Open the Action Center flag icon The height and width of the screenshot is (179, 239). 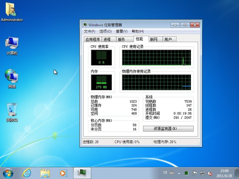pos(195,173)
